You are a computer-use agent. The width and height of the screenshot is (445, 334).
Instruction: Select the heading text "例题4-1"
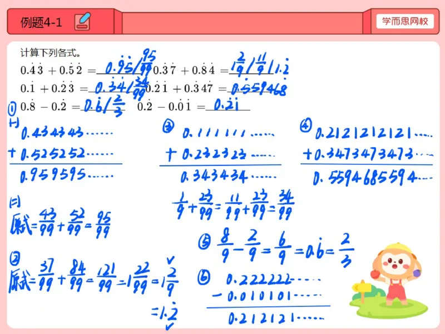click(x=41, y=22)
